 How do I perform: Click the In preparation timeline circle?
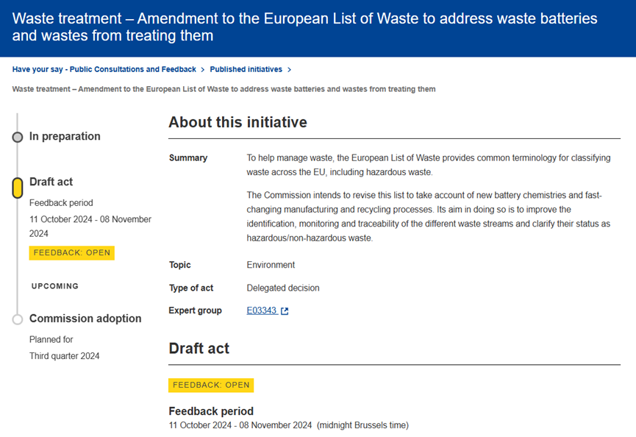18,137
